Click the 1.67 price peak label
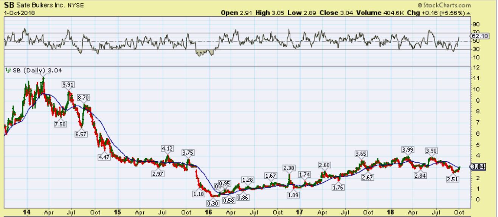This screenshot has width=498, height=217. pos(271,176)
